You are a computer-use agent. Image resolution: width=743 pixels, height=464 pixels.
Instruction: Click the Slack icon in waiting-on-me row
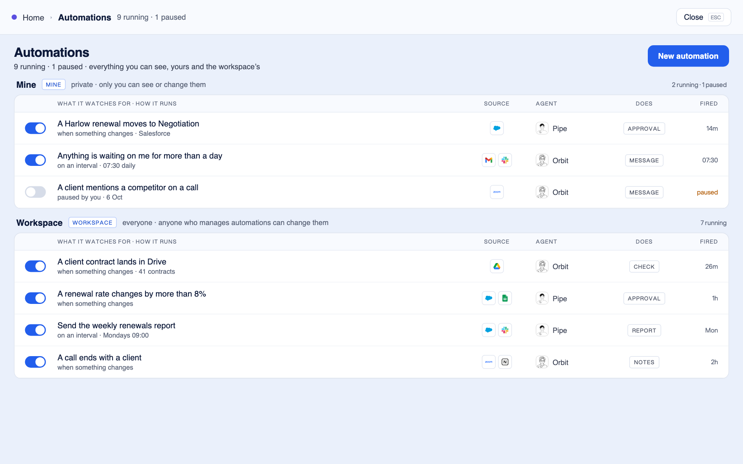tap(505, 160)
